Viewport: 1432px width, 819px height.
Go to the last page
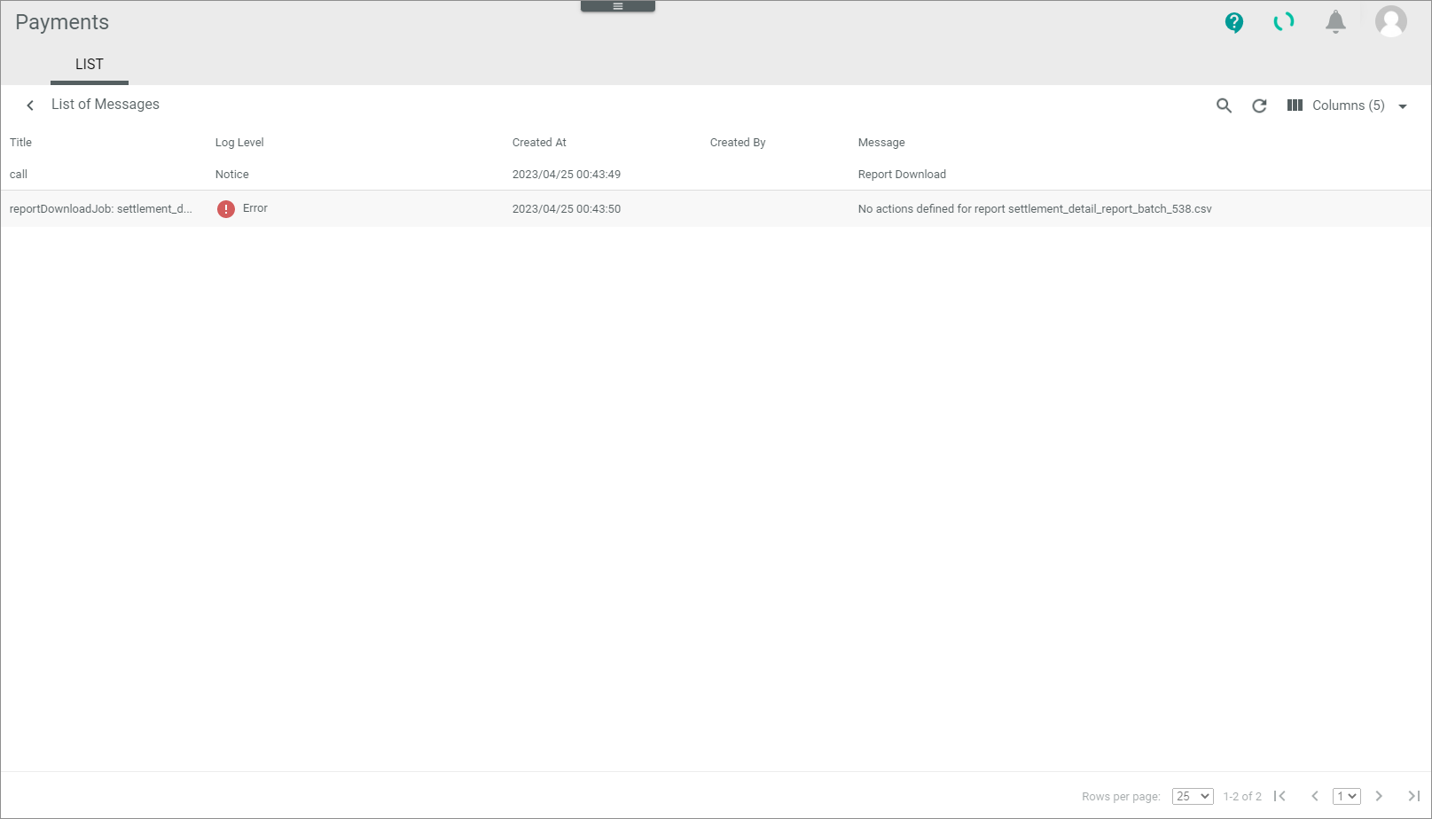pyautogui.click(x=1413, y=796)
